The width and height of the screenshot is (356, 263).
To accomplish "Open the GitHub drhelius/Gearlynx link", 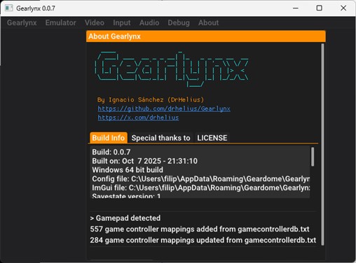I will 164,108.
